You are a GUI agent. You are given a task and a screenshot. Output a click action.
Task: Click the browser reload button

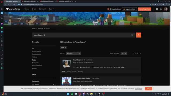tap(11, 5)
